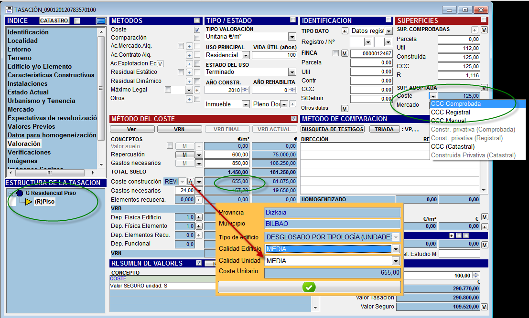Screen dimensions: 529x318
Task: Click the plus icon beside Máximo Legal dropdown
Action: 197,90
